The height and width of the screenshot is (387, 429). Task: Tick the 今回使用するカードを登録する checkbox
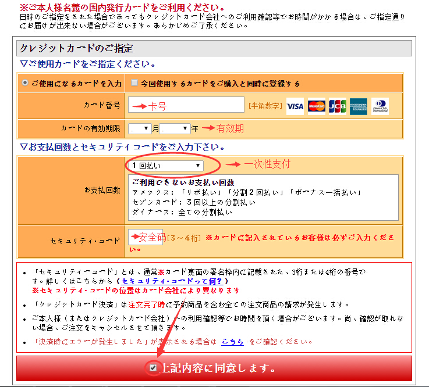coord(134,83)
